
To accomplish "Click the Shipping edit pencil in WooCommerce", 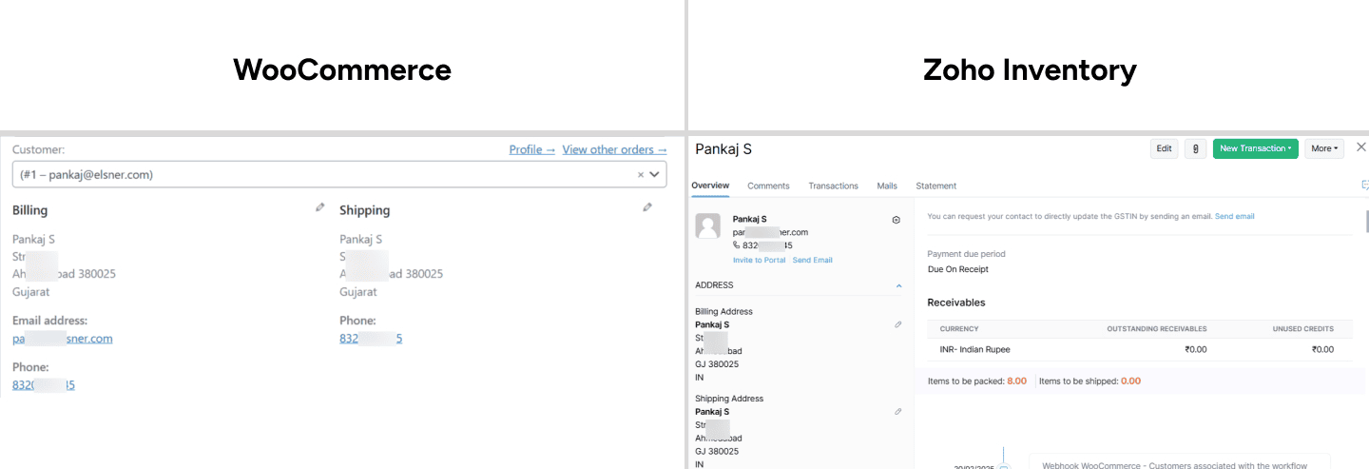I will 647,207.
